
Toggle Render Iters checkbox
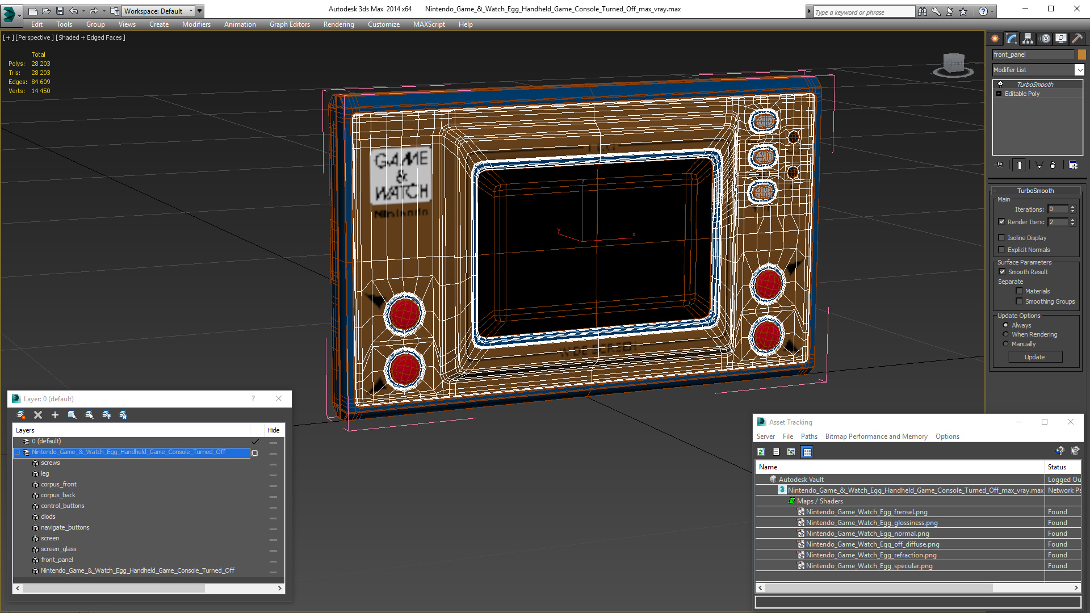tap(1002, 222)
